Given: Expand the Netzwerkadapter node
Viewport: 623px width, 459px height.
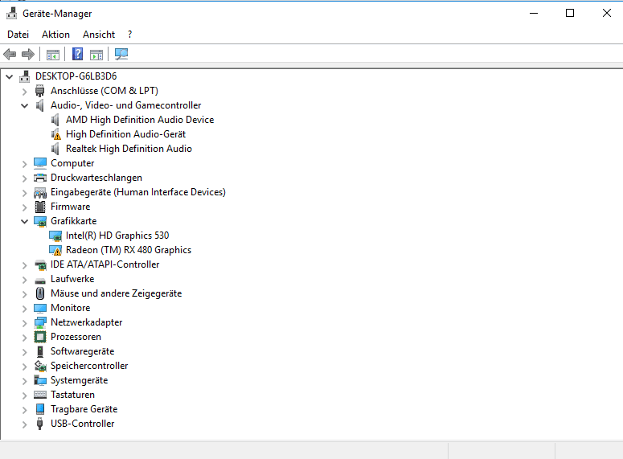Looking at the screenshot, I should pos(25,323).
